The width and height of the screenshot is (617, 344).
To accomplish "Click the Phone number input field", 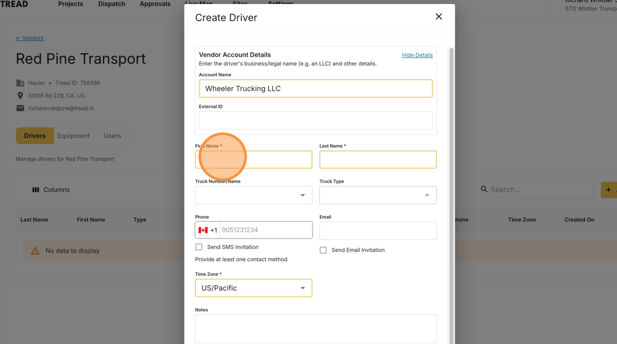I will (x=266, y=230).
